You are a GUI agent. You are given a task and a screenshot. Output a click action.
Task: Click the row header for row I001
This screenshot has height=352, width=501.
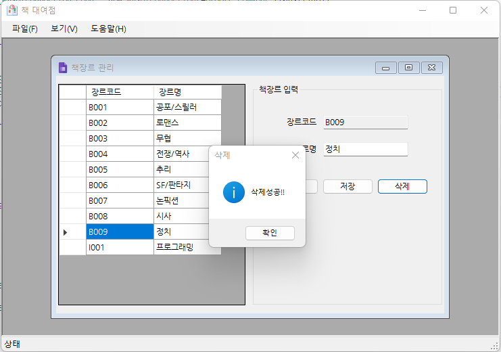click(72, 247)
